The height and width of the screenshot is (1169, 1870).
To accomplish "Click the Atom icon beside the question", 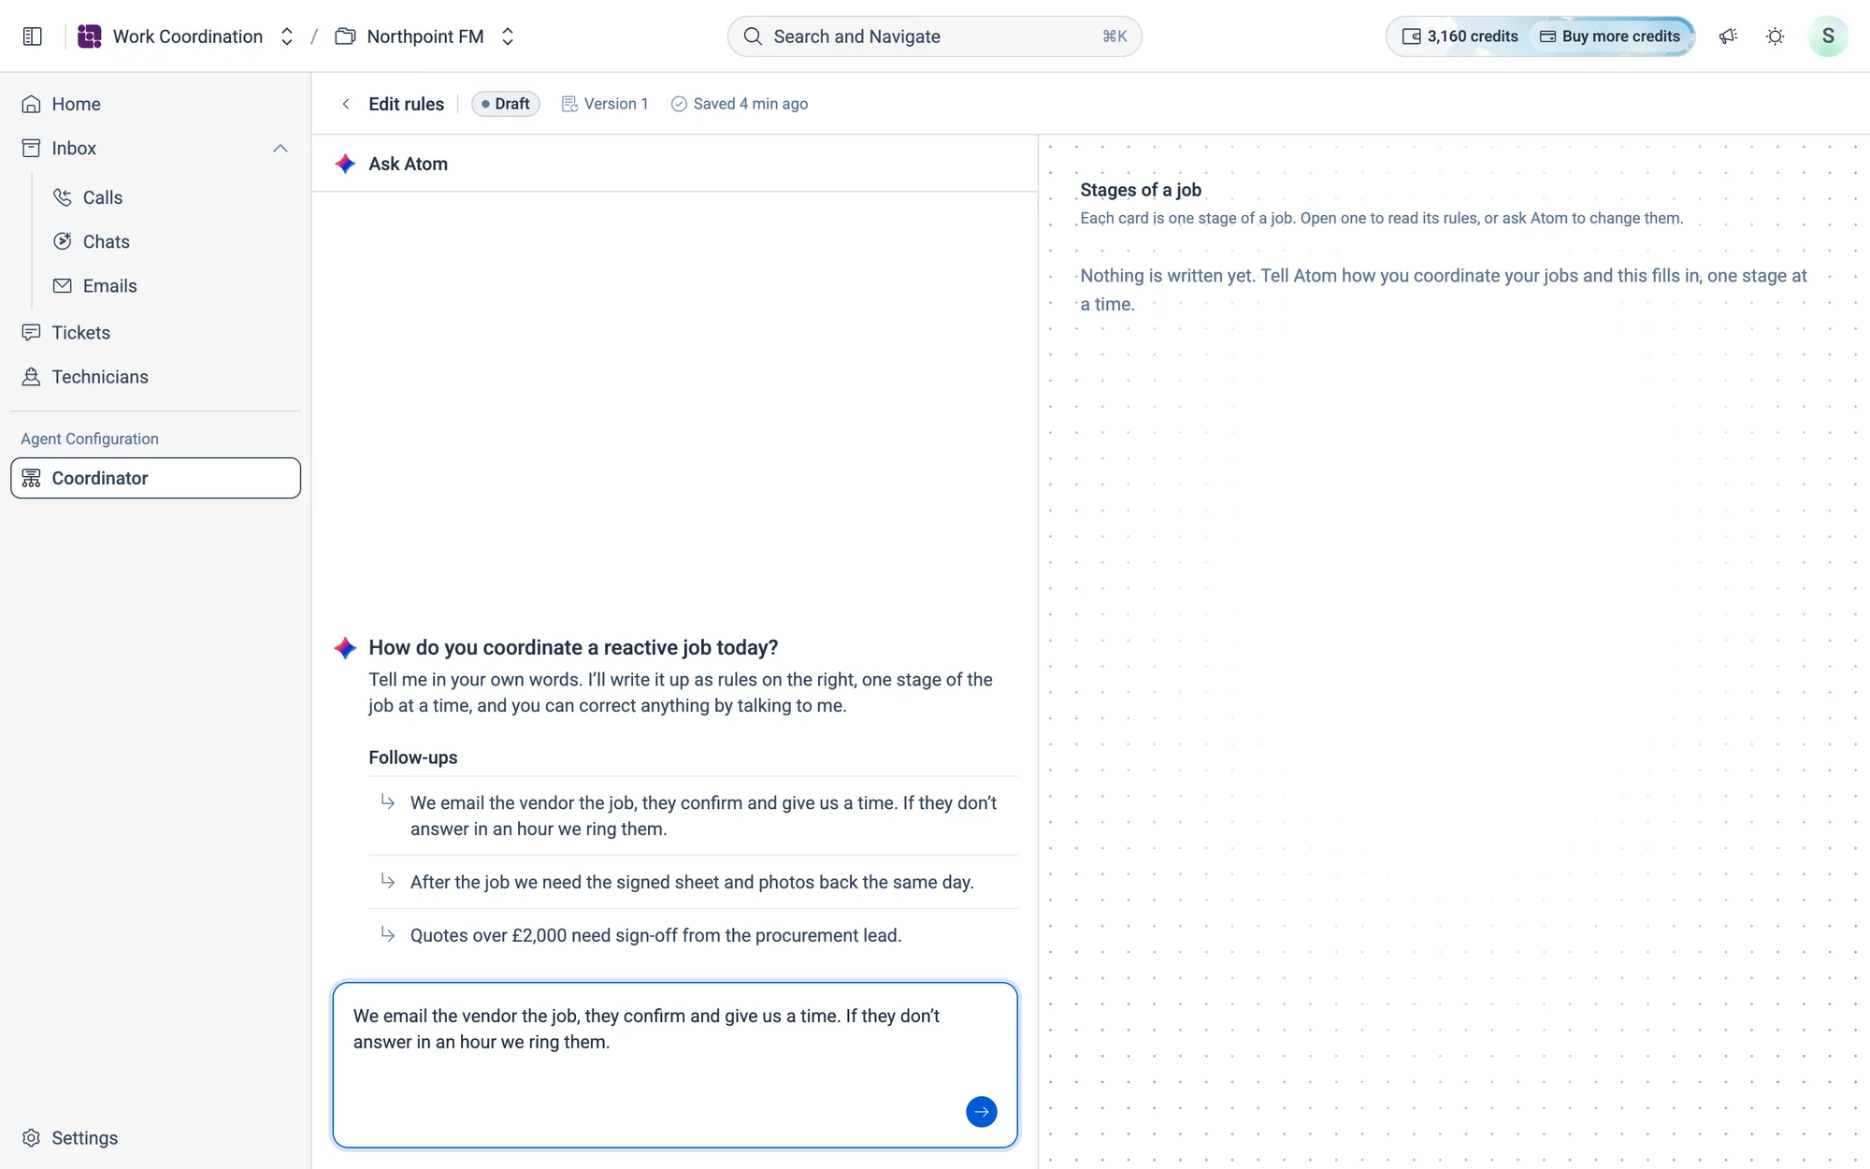I will 345,647.
